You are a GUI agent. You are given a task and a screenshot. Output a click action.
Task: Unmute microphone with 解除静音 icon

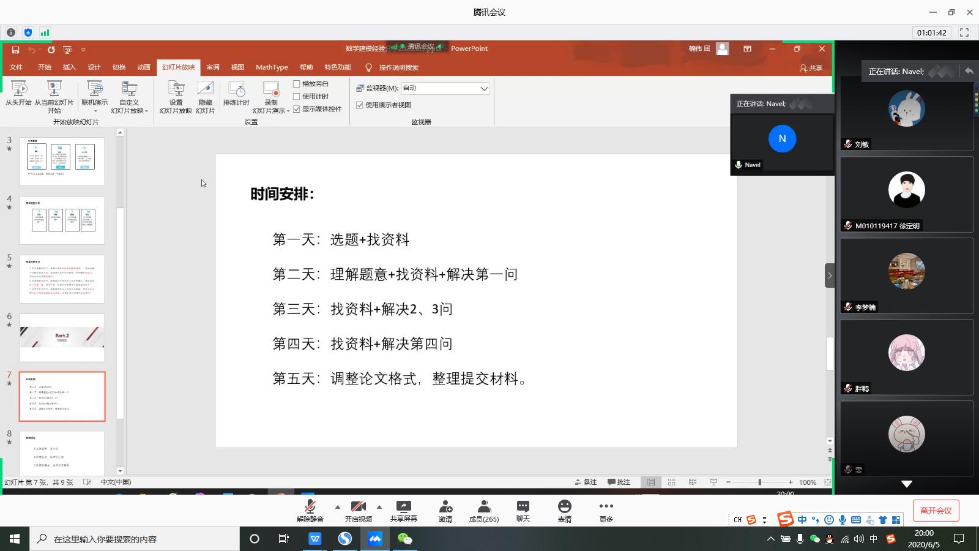coord(310,507)
